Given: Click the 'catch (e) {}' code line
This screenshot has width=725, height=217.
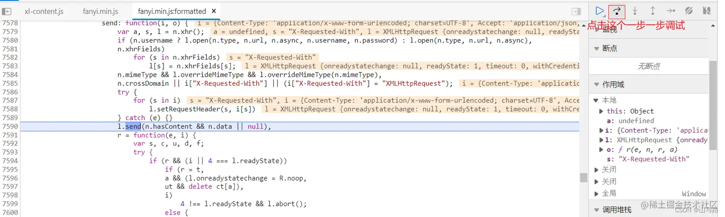Looking at the screenshot, I should click(145, 118).
